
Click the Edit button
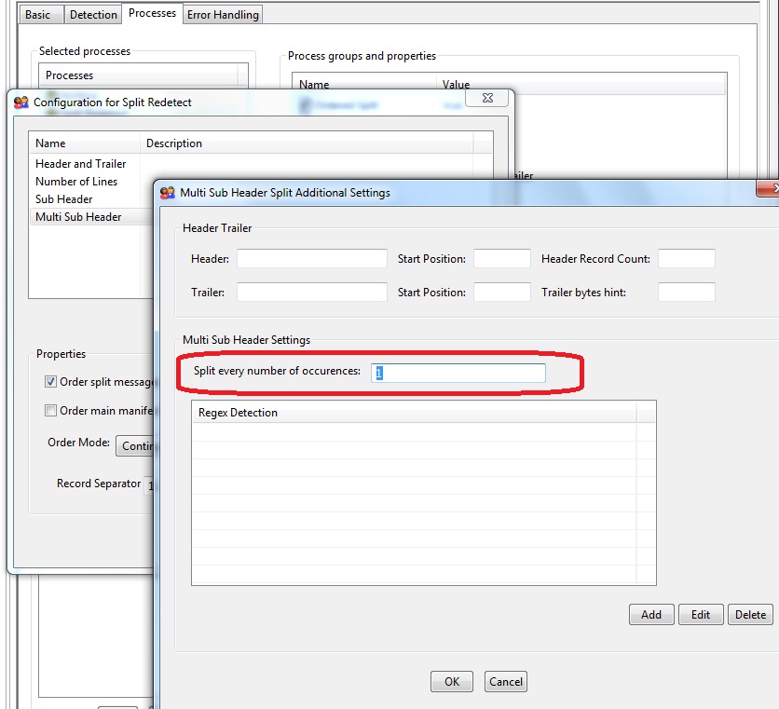tap(701, 614)
